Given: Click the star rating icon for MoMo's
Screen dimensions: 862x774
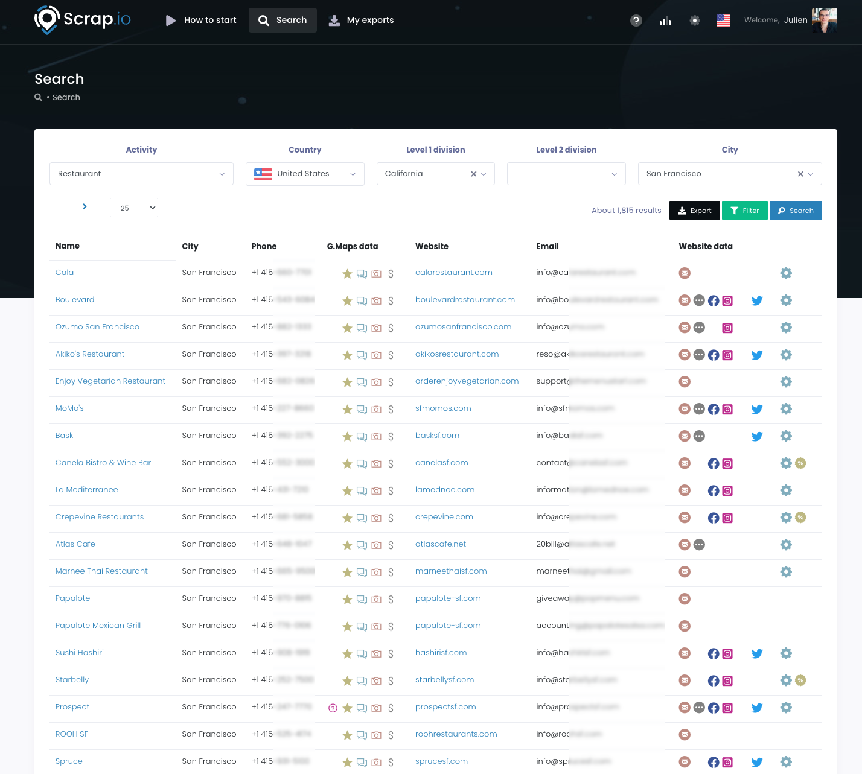Looking at the screenshot, I should 347,409.
